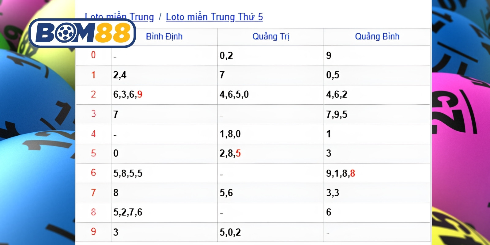
Task: Click the BOM88 logo
Action: pyautogui.click(x=82, y=33)
